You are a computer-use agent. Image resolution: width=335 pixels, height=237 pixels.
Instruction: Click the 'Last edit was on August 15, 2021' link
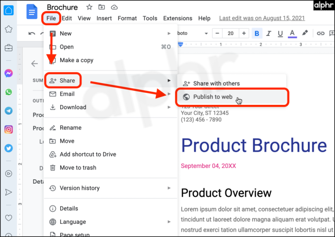262,18
